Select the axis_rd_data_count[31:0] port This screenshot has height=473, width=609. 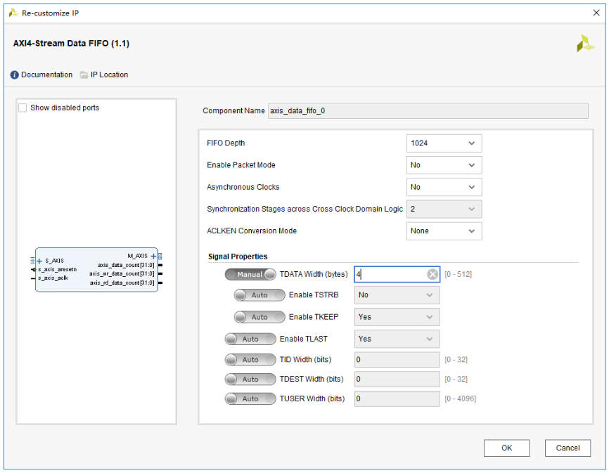pyautogui.click(x=122, y=283)
